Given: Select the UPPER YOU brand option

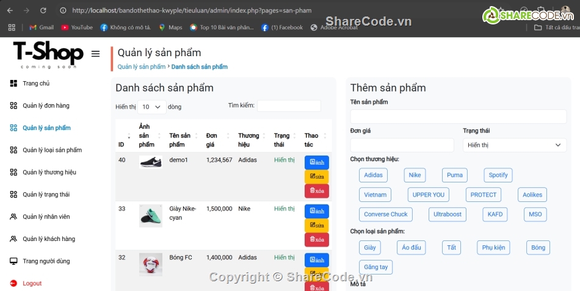Looking at the screenshot, I should (x=429, y=195).
